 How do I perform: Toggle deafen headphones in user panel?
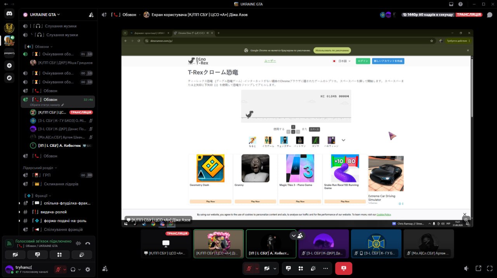click(73, 269)
